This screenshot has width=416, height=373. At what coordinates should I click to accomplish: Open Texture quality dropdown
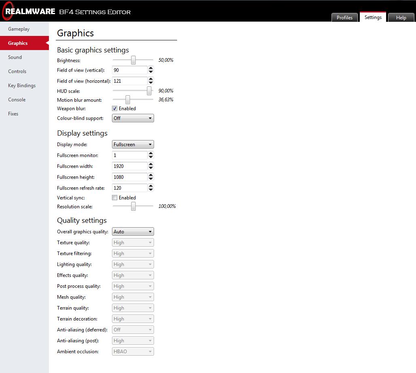(x=133, y=242)
